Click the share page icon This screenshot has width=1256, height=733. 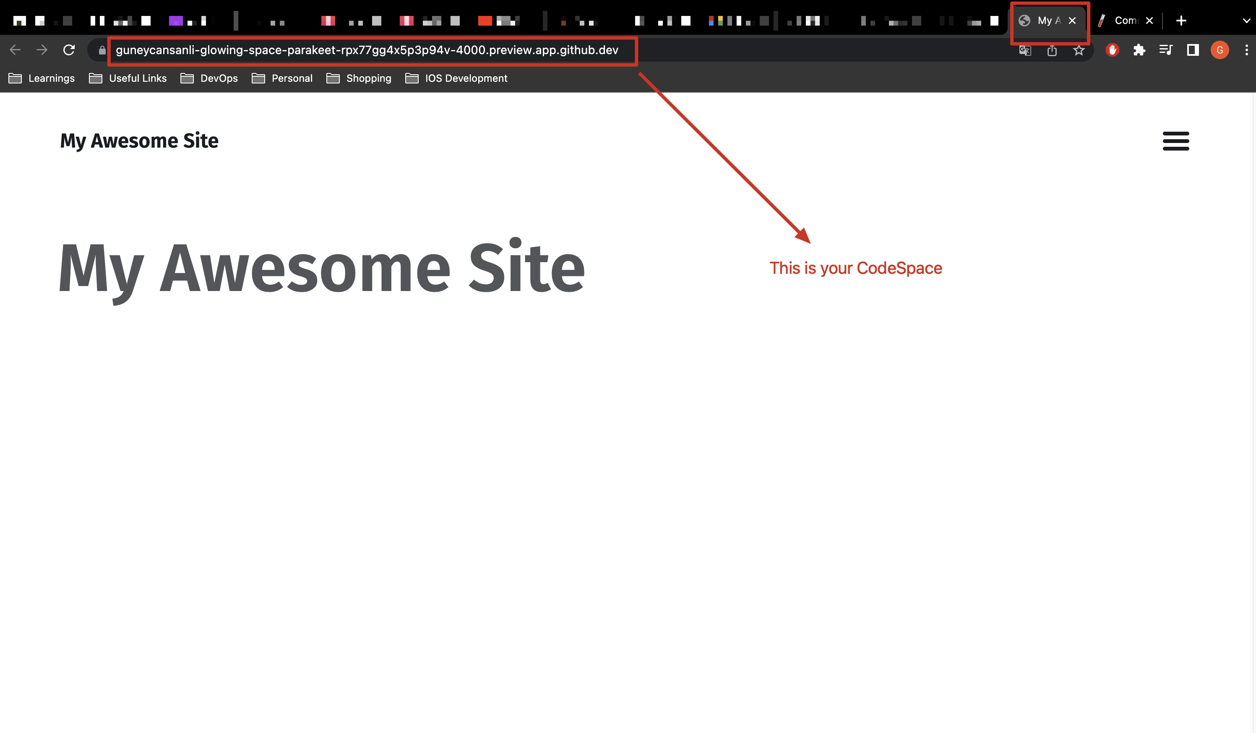(1052, 50)
